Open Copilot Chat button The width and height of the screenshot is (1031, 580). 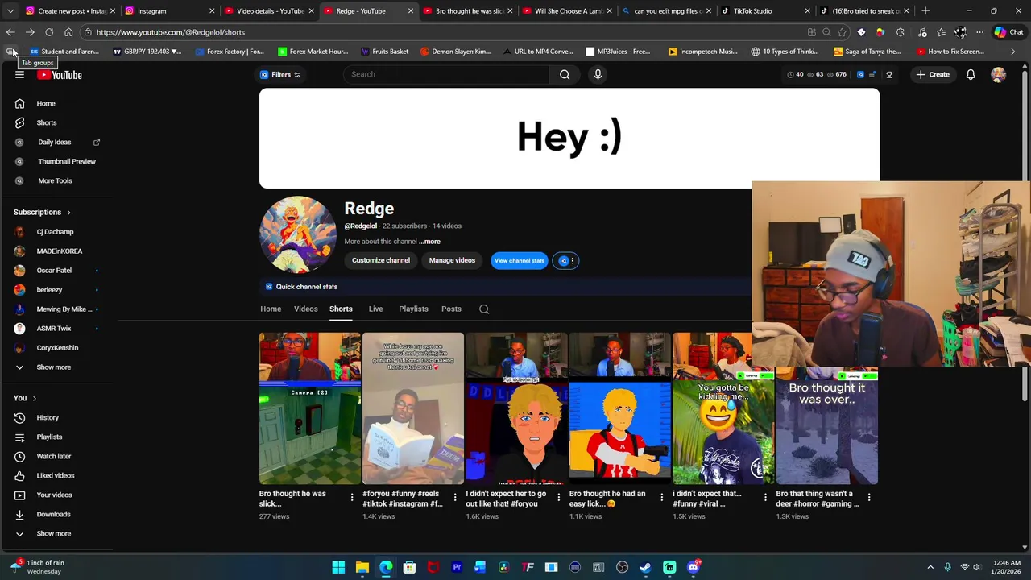coord(1008,32)
